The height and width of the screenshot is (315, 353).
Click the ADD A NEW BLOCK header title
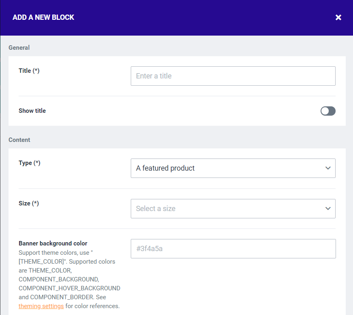pos(43,17)
